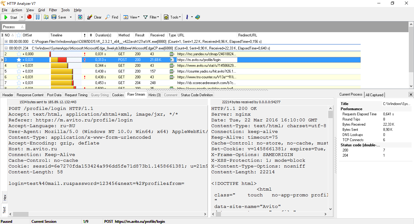Collapse the MicrosoftEdgeCP.exe process group

pyautogui.click(x=6, y=48)
